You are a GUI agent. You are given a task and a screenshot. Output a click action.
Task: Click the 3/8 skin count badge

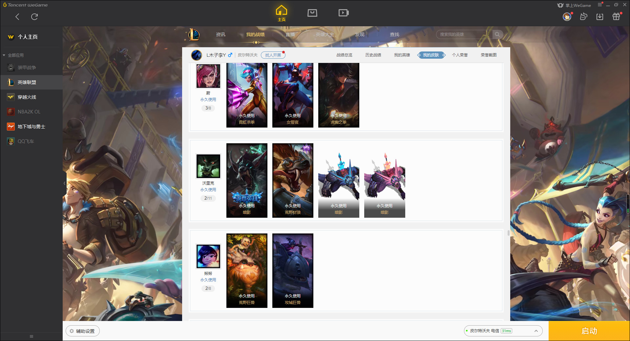click(x=208, y=108)
